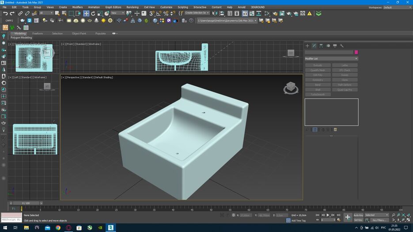The image size is (413, 232).
Task: Go to the end frame button
Action: pos(338,215)
